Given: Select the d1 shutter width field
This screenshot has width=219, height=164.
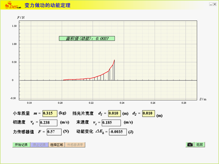Looking at the screenshot, I should (x=114, y=113).
